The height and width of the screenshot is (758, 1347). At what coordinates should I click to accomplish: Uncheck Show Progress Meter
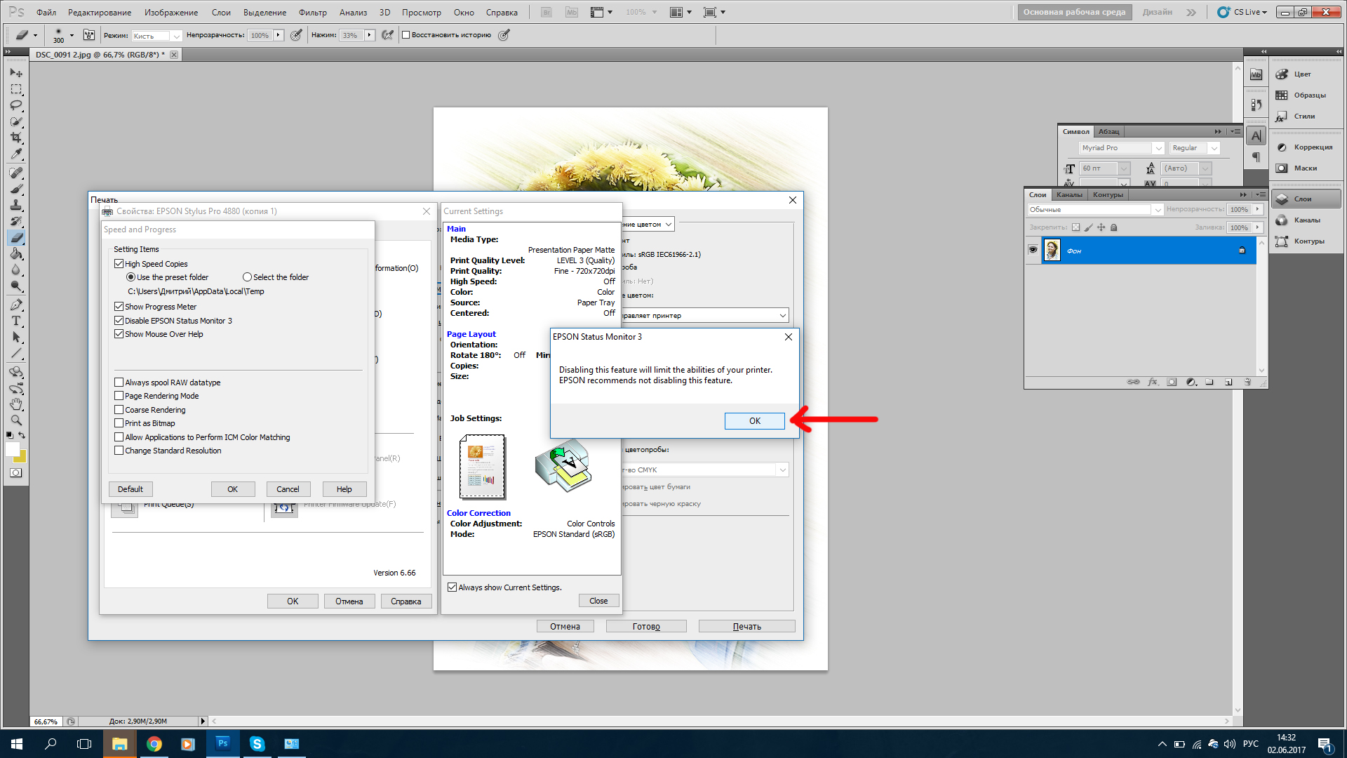(x=119, y=307)
